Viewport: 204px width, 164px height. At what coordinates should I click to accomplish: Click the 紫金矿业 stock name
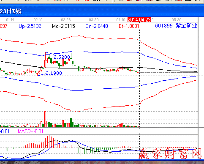[x=186, y=26]
